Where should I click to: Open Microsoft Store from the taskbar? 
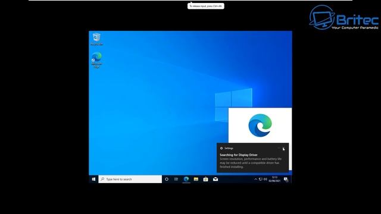click(x=205, y=180)
